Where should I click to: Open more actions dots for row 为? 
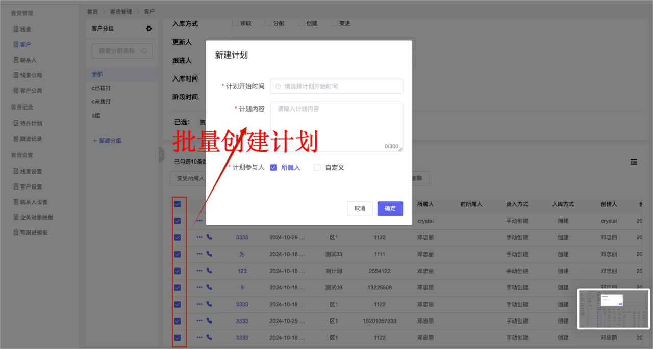tap(199, 254)
